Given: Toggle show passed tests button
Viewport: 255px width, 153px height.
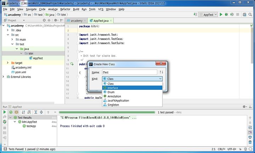Looking at the screenshot, I should (x=11, y=112).
